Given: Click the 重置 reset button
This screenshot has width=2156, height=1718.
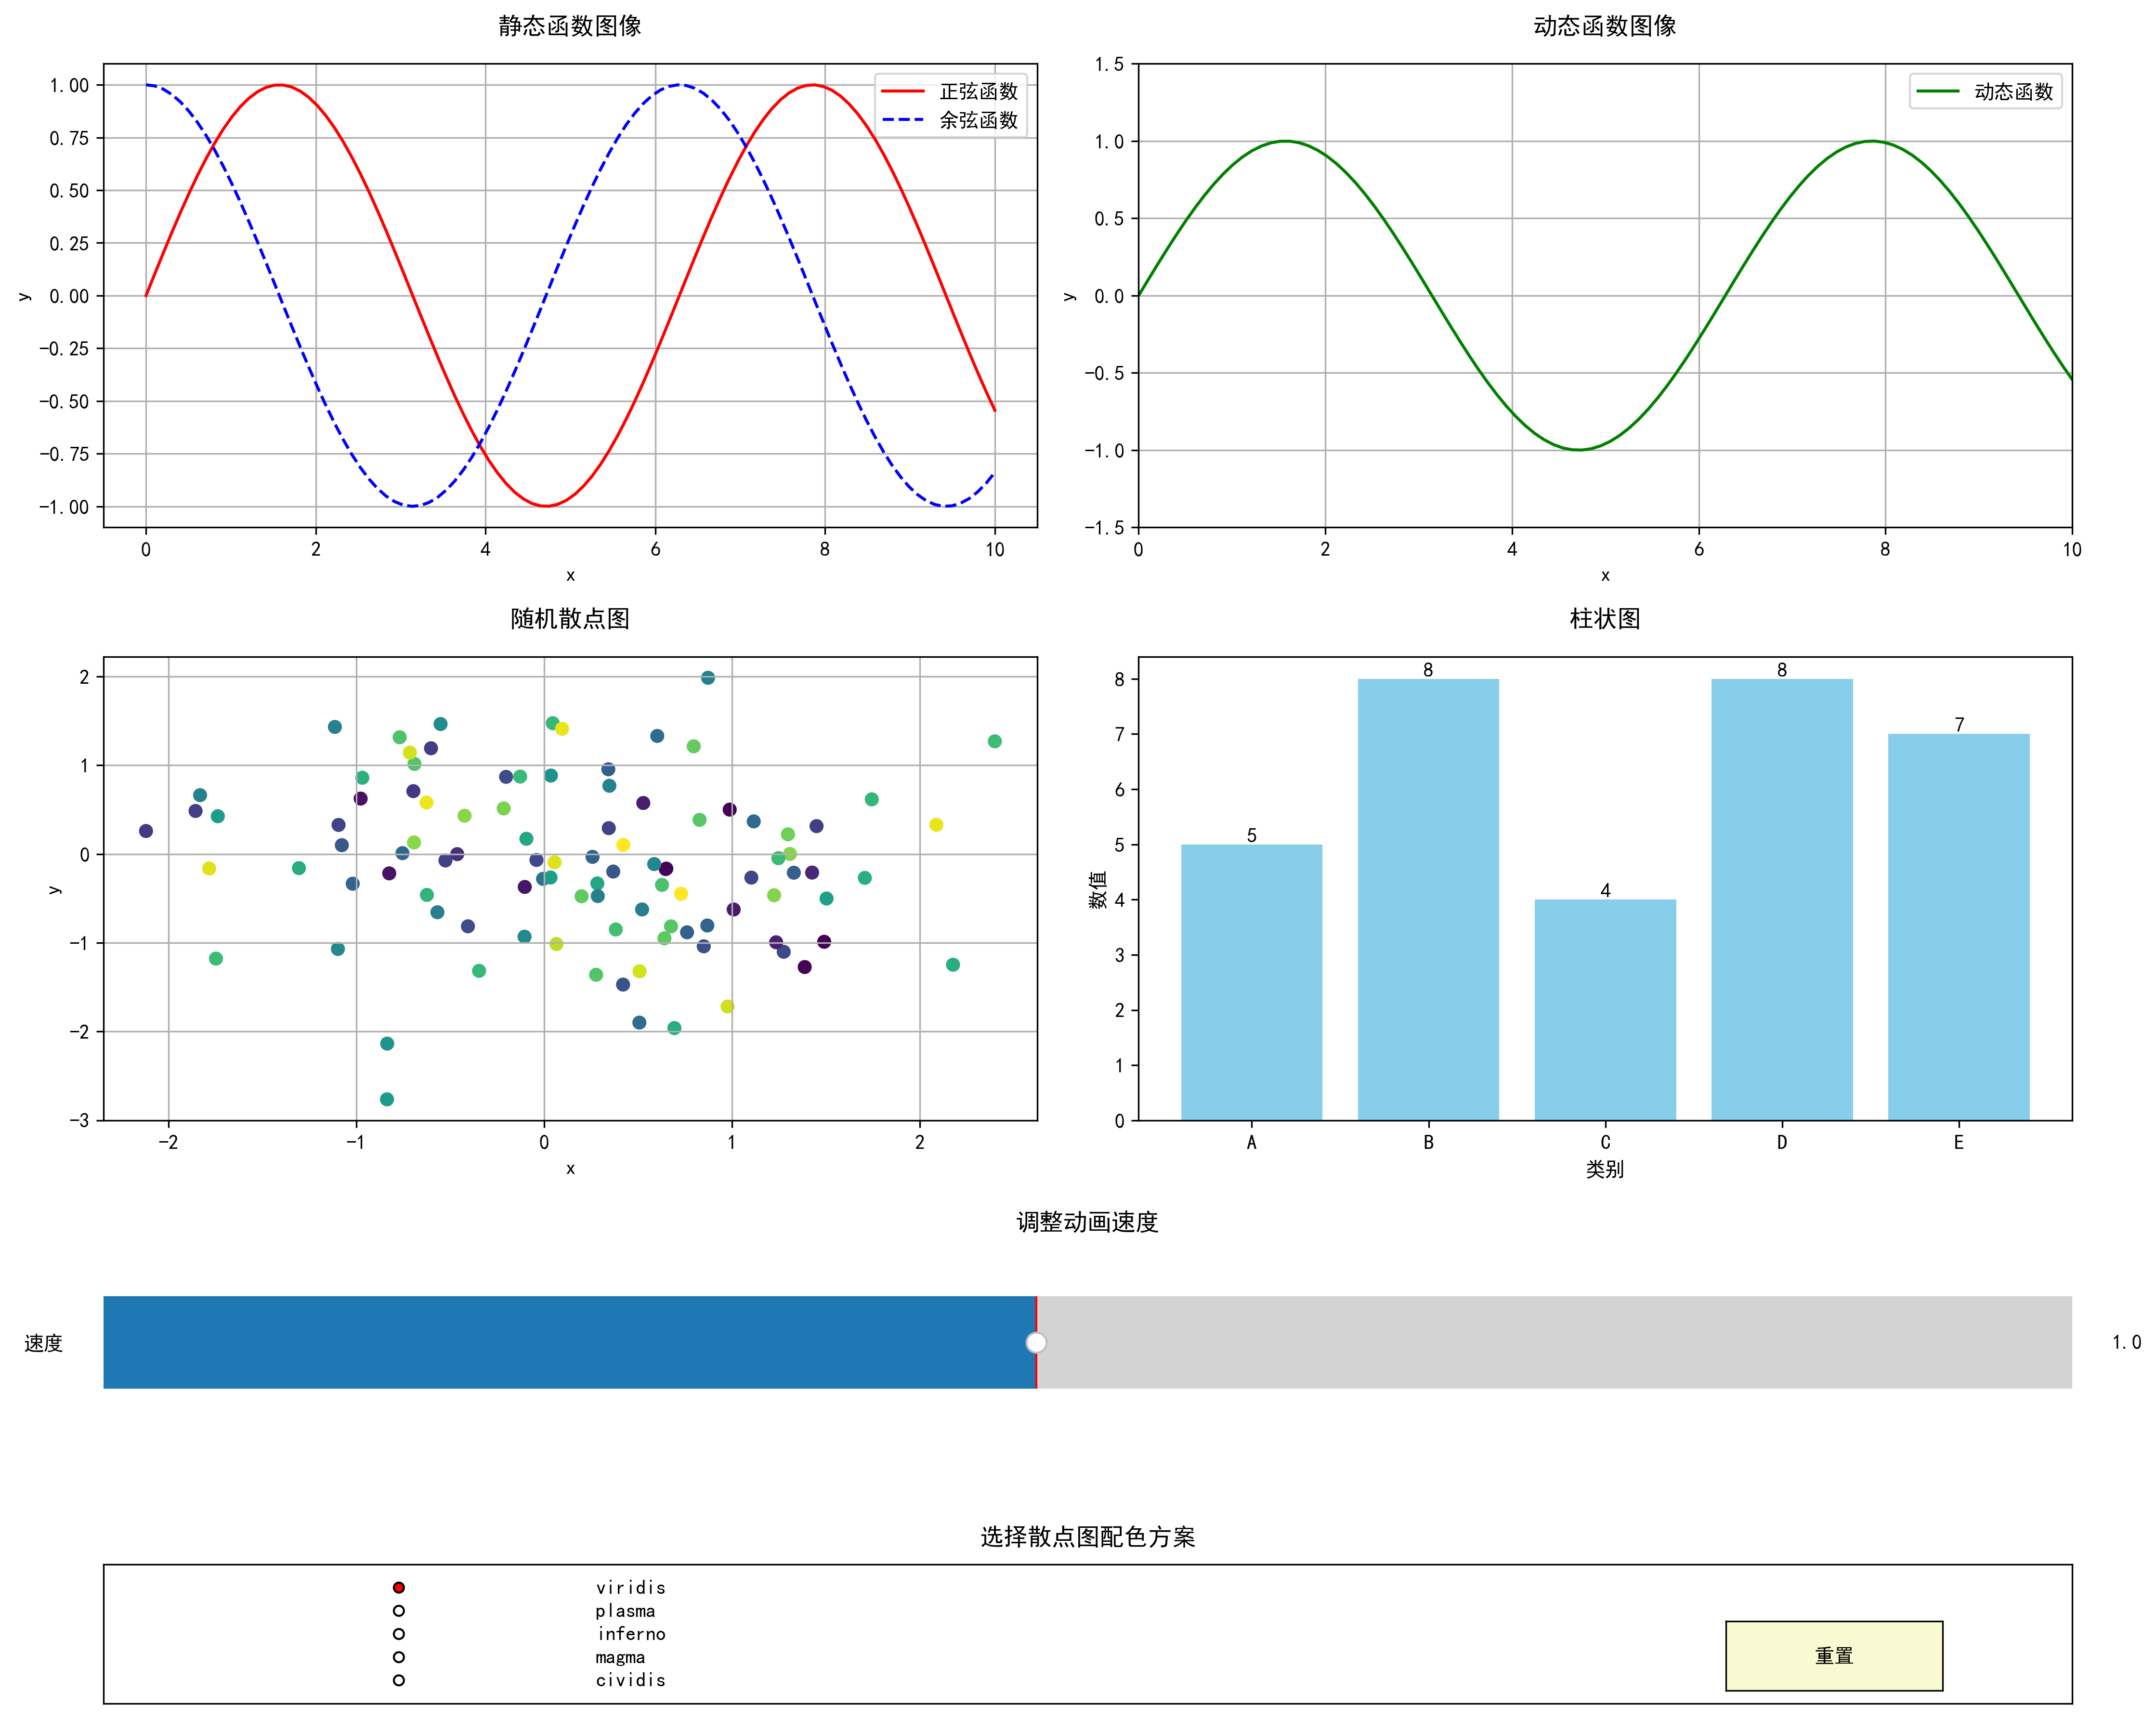Looking at the screenshot, I should click(1833, 1655).
